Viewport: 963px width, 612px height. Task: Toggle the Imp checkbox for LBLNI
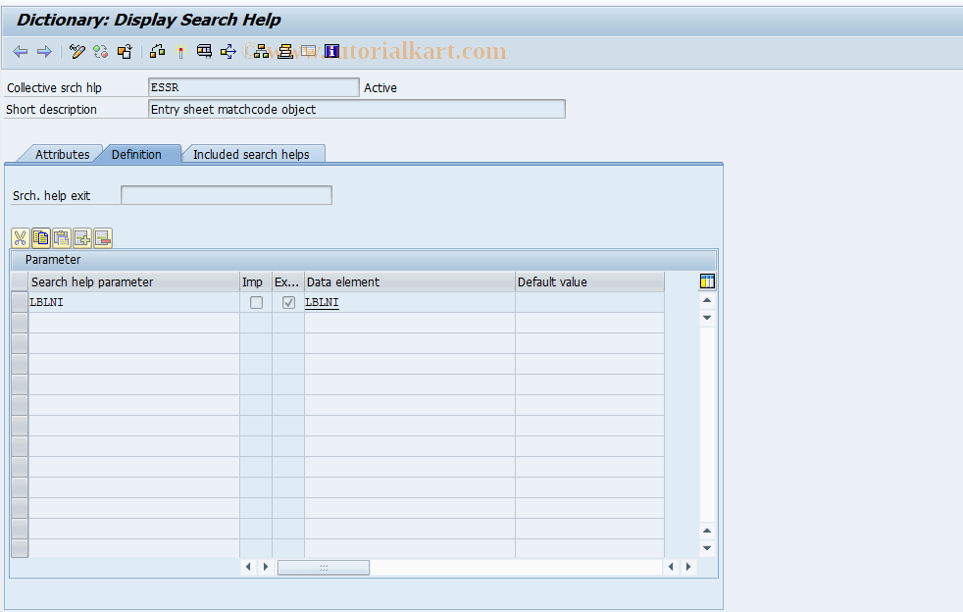[256, 303]
